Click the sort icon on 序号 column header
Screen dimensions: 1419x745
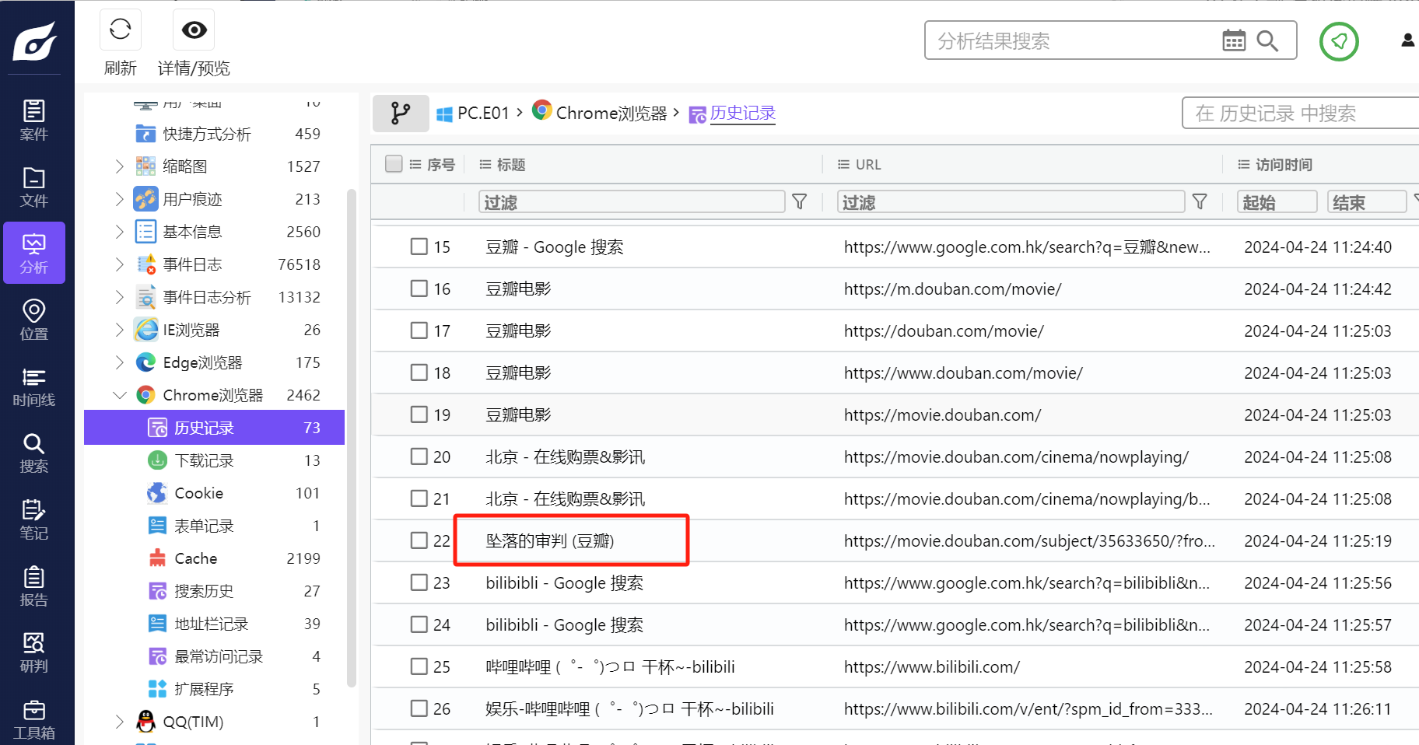point(415,165)
